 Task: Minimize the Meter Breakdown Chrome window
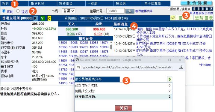(x=159, y=60)
